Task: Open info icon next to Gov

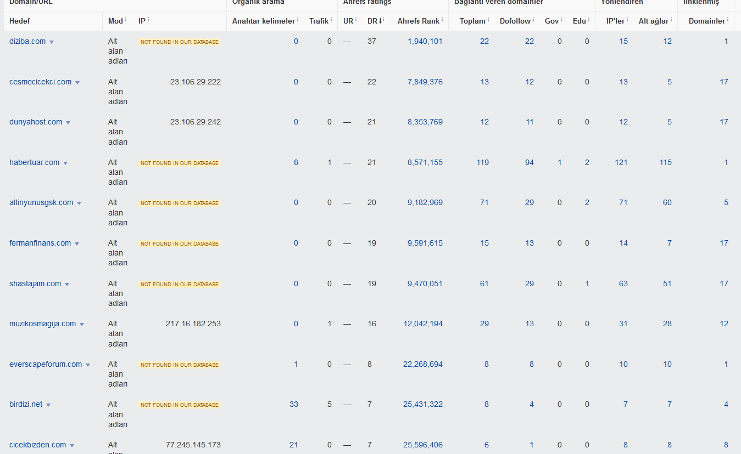Action: pyautogui.click(x=561, y=19)
